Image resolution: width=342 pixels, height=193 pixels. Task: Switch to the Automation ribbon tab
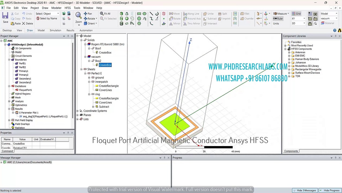pos(86,31)
